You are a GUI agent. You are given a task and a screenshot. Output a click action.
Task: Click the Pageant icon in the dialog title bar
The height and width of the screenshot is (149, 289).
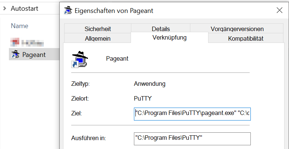pyautogui.click(x=68, y=10)
